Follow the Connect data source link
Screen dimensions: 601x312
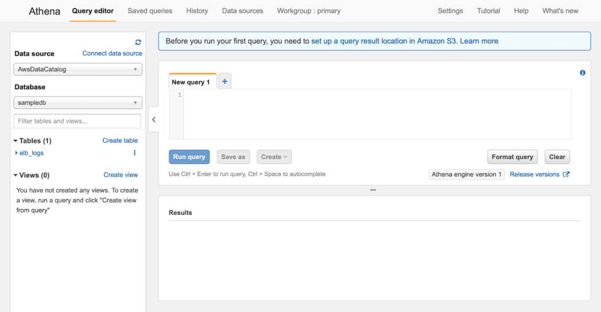pos(112,53)
